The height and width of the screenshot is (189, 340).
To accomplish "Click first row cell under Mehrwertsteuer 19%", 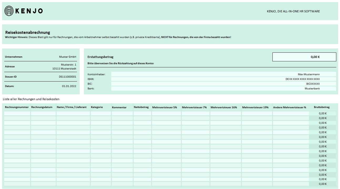I will 257,114.
